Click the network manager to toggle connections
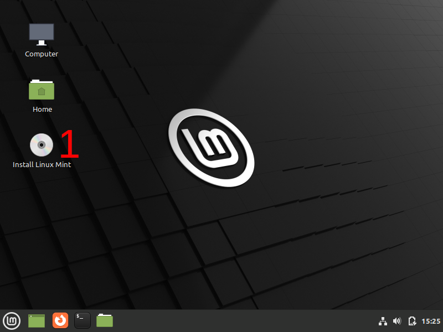443x332 pixels. (383, 320)
